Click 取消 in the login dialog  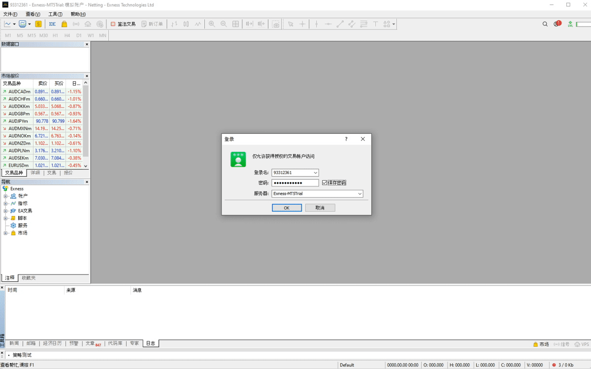tap(320, 208)
